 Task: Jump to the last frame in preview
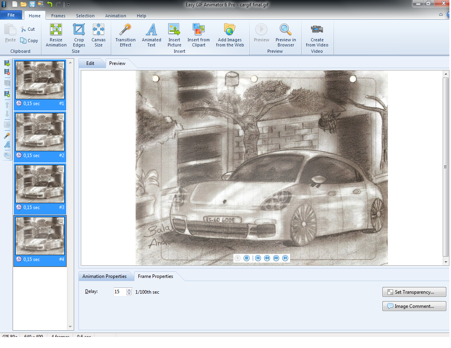pos(285,258)
